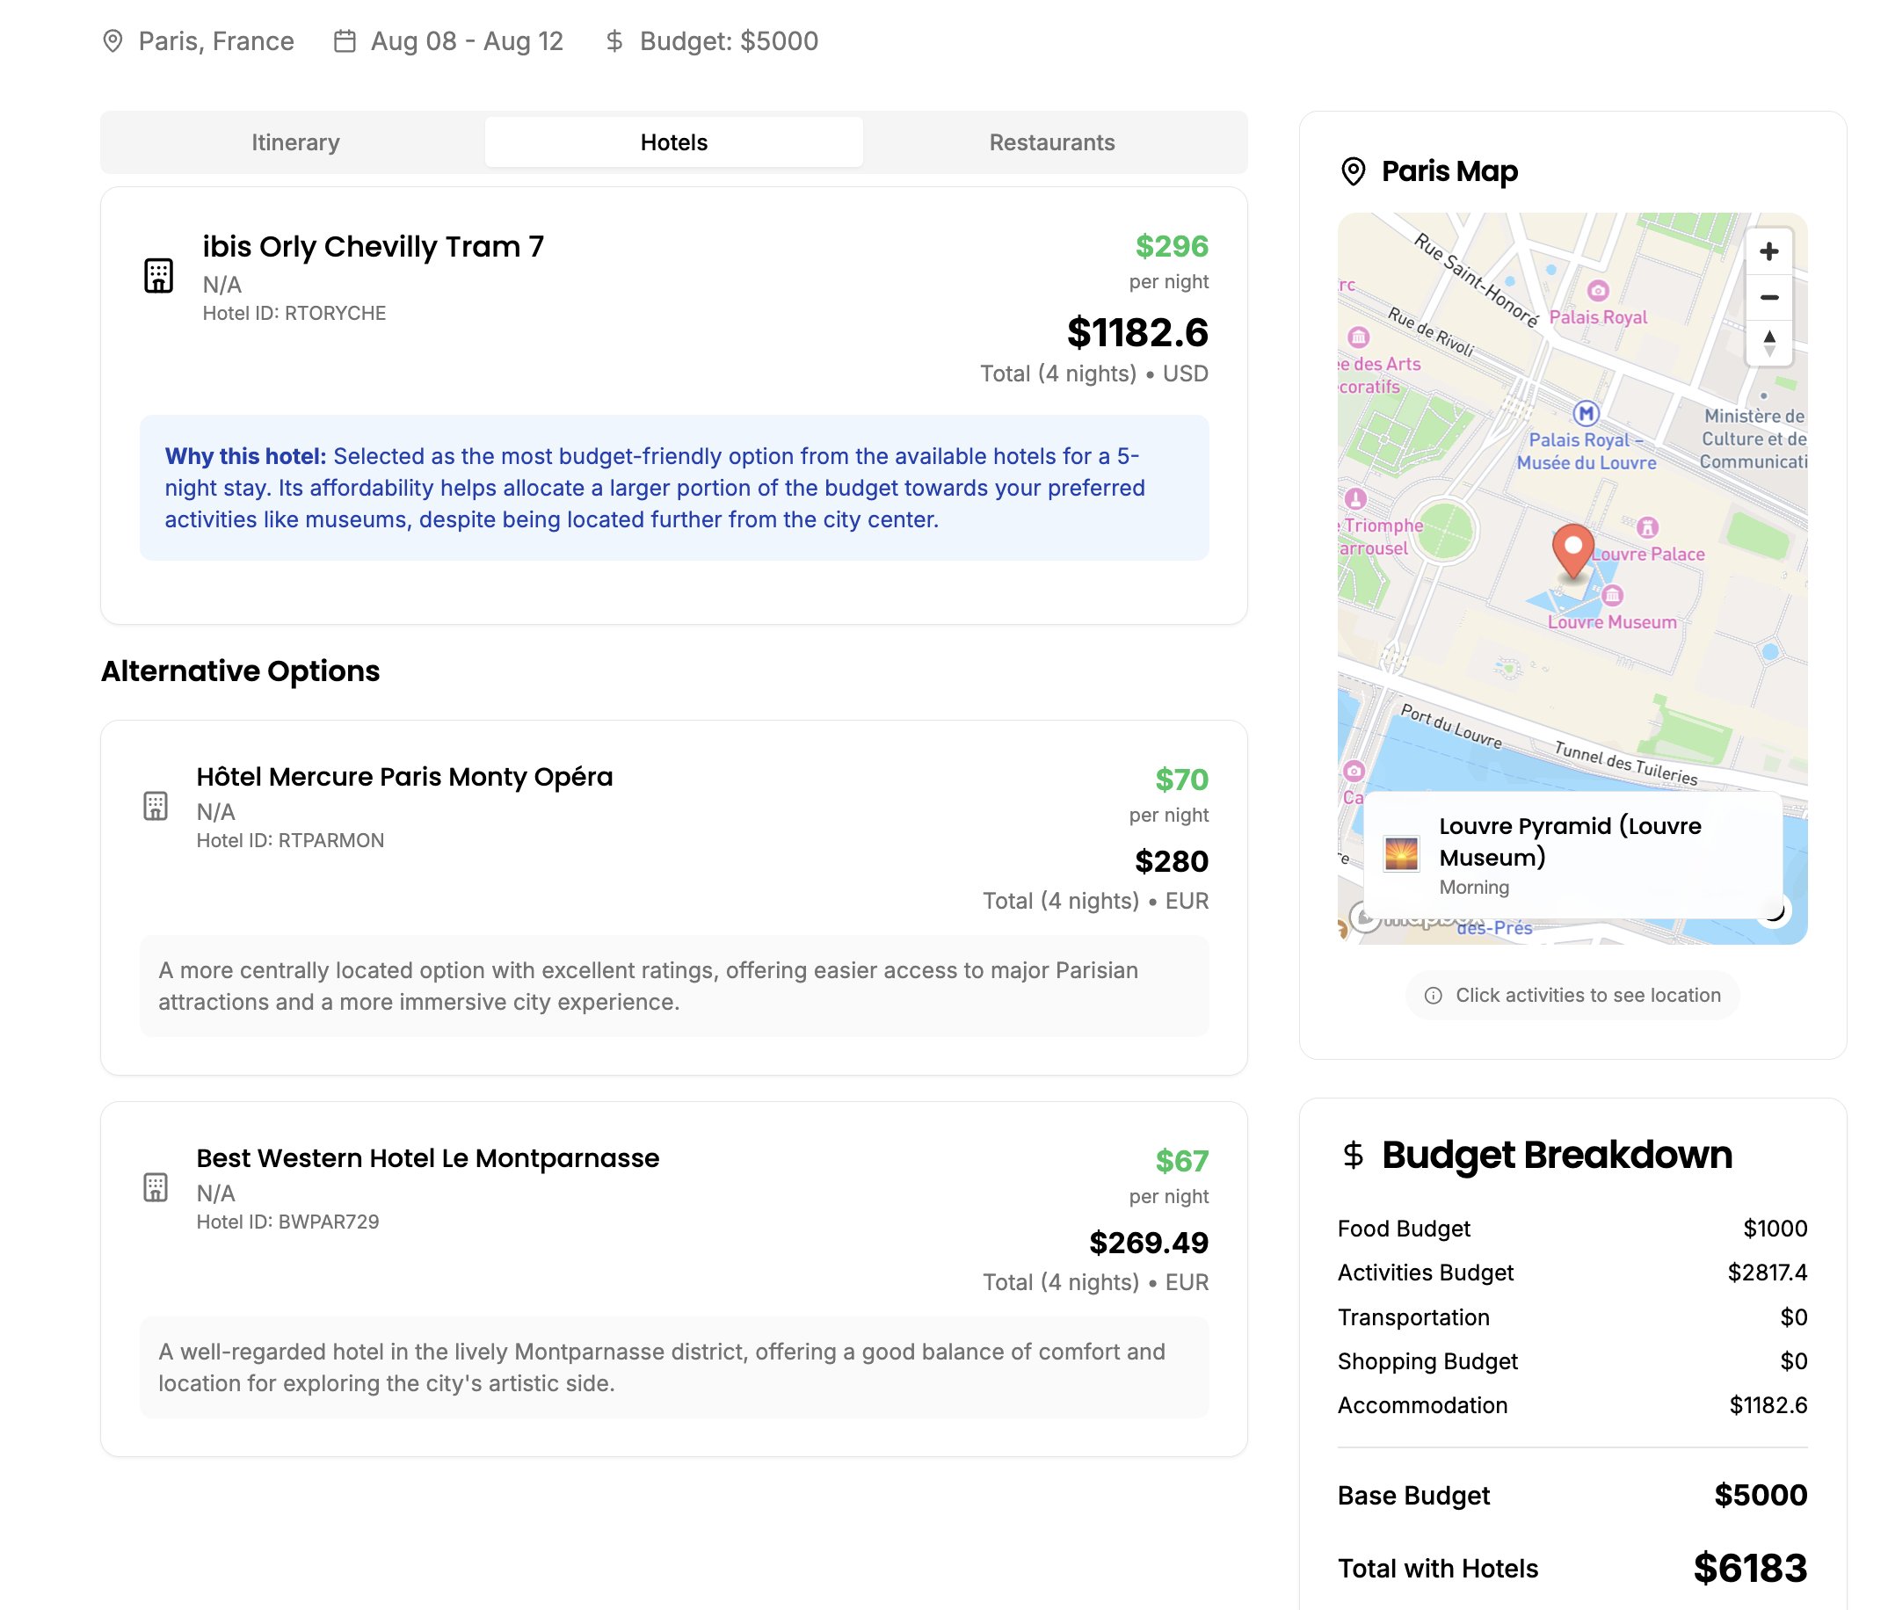Click the Hôtel Mercure building icon
This screenshot has height=1610, width=1888.
pos(156,806)
